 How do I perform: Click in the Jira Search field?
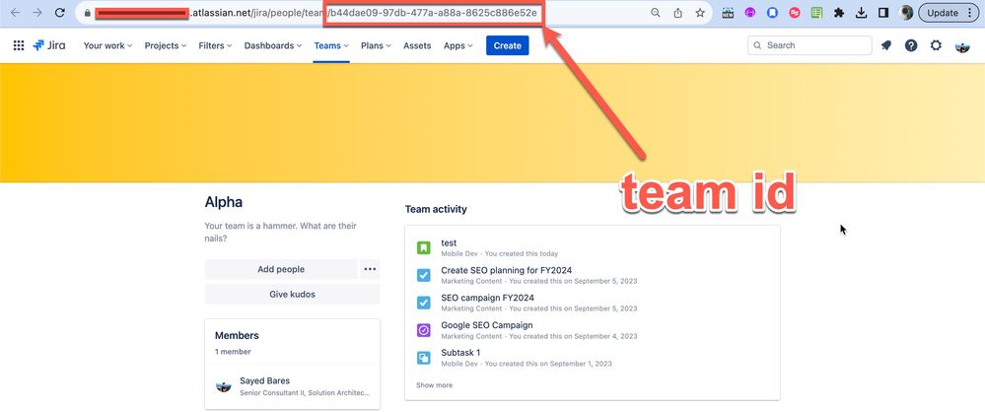coord(809,45)
